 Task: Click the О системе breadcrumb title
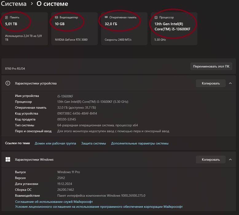pos(52,4)
